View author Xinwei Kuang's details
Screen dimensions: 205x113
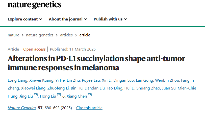(x=41, y=80)
